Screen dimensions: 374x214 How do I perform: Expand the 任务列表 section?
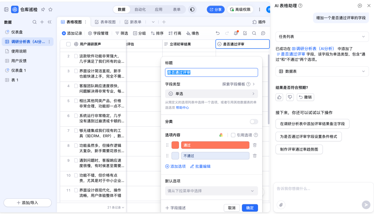click(x=322, y=37)
